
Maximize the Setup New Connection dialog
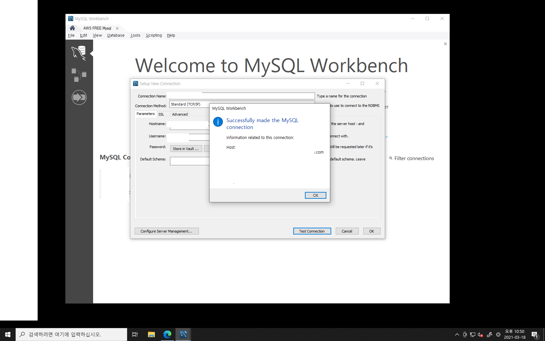click(x=362, y=83)
